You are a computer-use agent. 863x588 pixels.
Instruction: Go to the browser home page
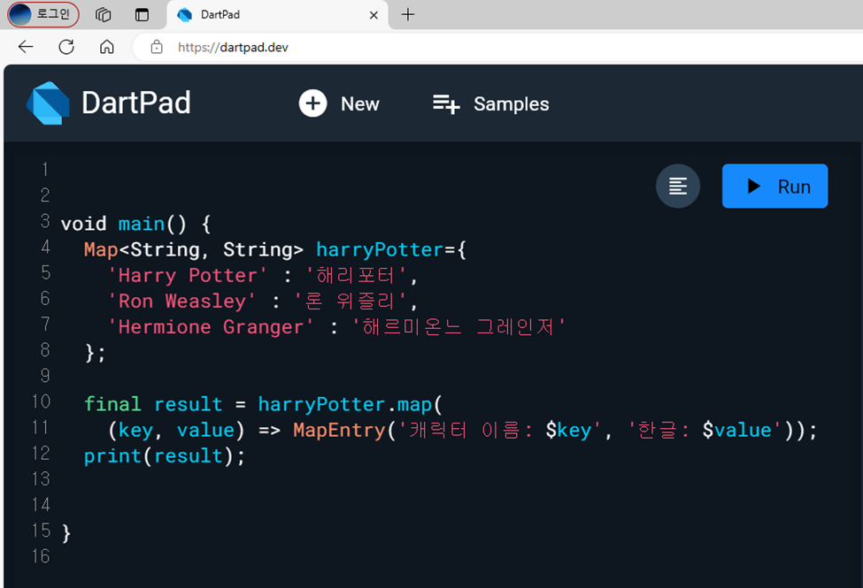[107, 47]
